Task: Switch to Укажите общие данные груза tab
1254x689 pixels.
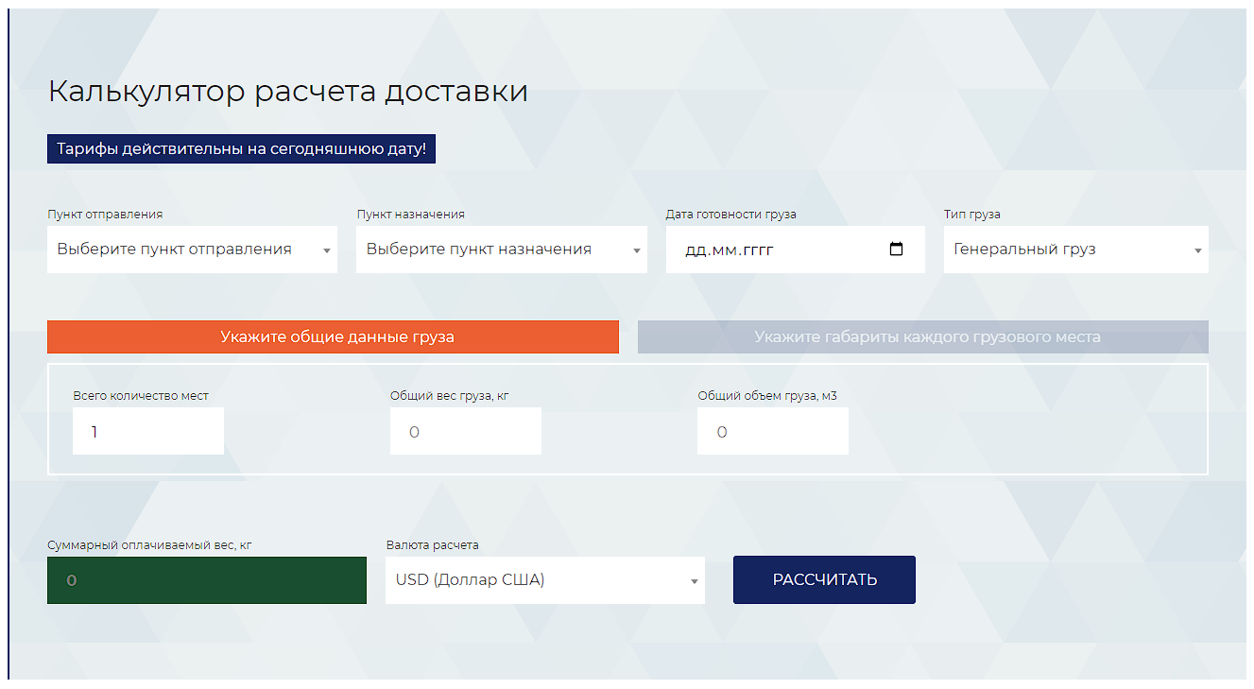Action: [x=333, y=337]
